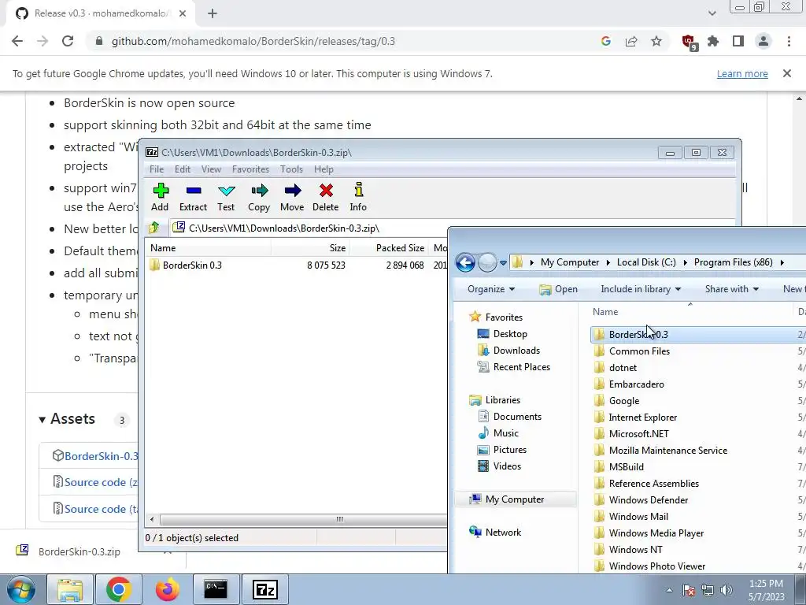Screen dimensions: 806x605
Task: Open Include in library dropdown
Action: [x=641, y=289]
